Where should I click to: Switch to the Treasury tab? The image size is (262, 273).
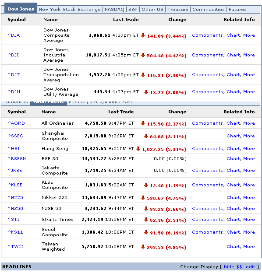(x=178, y=9)
